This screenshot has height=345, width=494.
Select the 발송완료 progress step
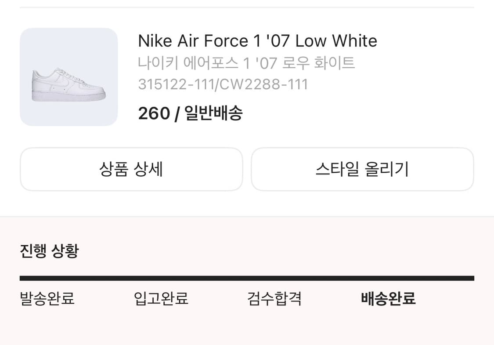(47, 299)
